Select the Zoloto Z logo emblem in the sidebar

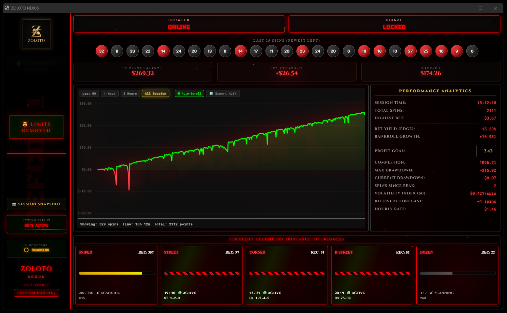point(36,34)
